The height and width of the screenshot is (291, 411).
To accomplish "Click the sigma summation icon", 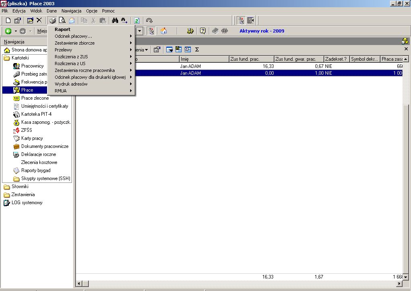I will [197, 49].
